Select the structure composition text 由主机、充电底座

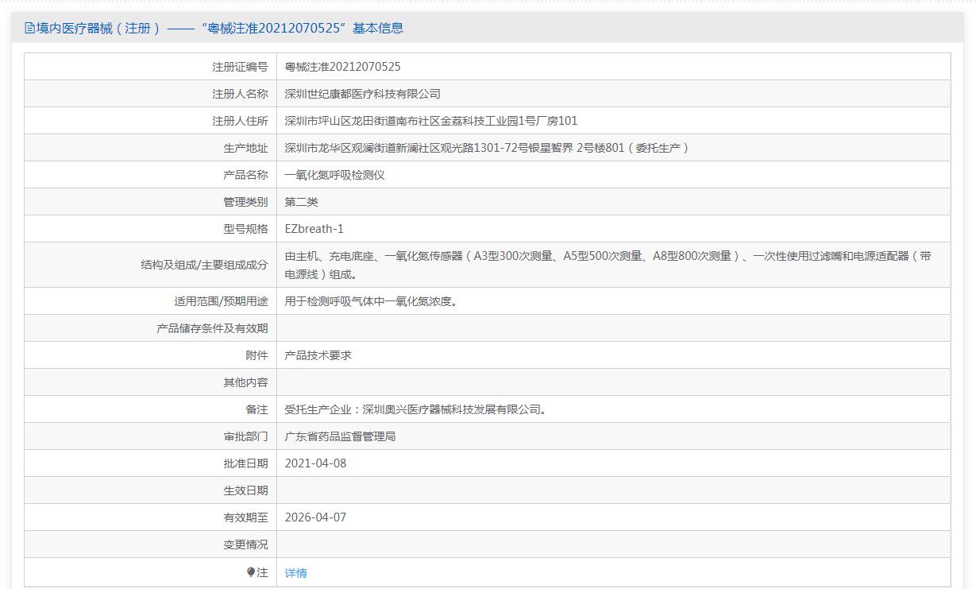click(608, 265)
